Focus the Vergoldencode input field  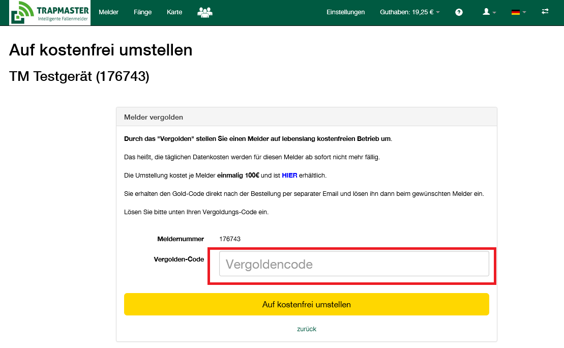click(353, 264)
